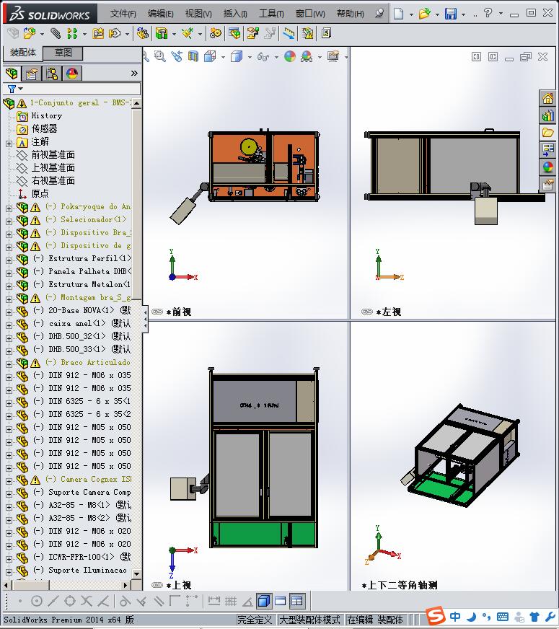Viewport: 559px width, 629px height.
Task: Expand the Camera Cognex node
Action: coord(9,481)
